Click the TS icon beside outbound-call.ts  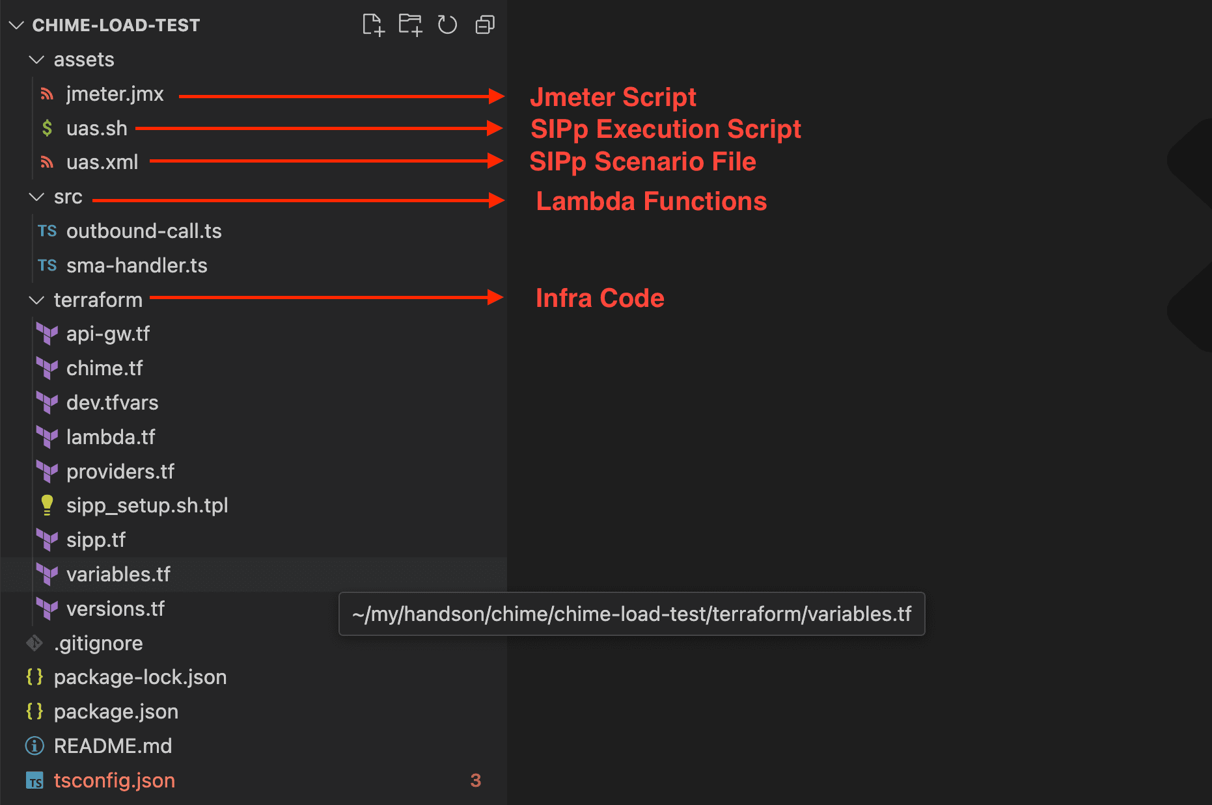(47, 231)
